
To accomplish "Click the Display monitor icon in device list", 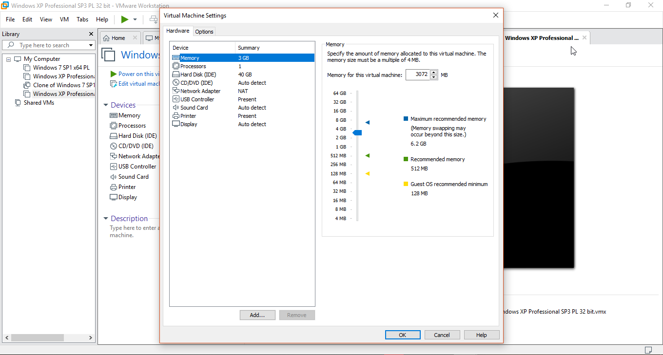I will (176, 124).
